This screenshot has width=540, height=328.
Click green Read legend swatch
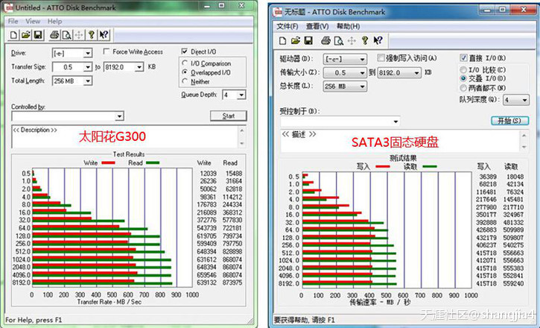[x=153, y=163]
